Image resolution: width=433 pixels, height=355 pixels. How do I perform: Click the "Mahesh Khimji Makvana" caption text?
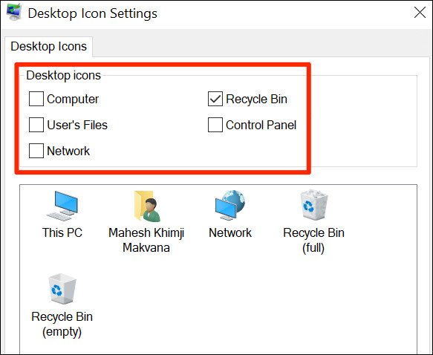coord(146,240)
